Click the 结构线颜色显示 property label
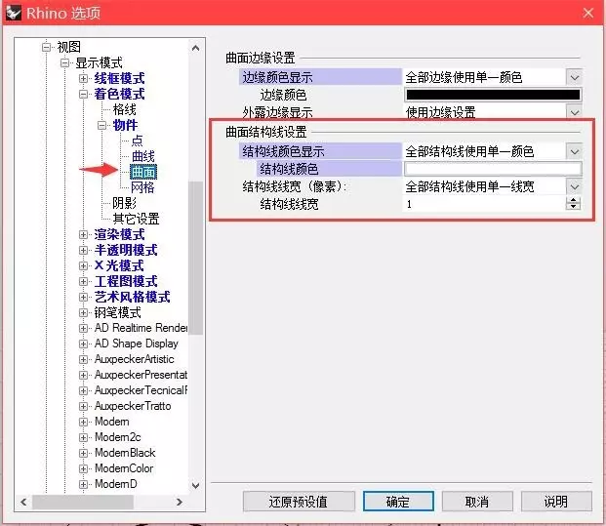Viewport: 606px width, 526px height. (x=320, y=151)
